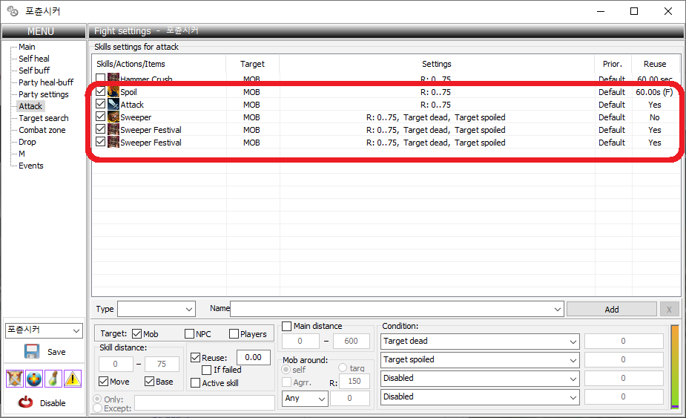Click the potion bottle icon
This screenshot has width=686, height=418.
click(x=53, y=379)
